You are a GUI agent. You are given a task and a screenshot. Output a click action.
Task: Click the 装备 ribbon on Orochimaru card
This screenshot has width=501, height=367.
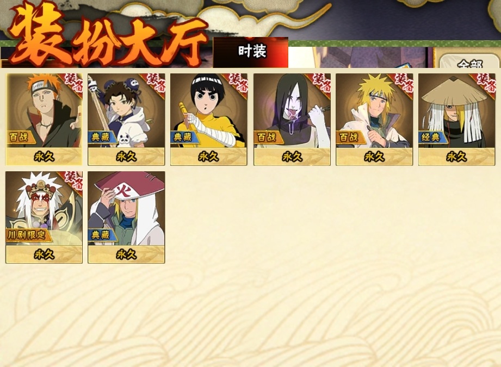(x=322, y=82)
